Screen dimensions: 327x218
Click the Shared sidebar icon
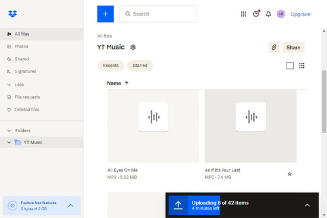coord(9,59)
